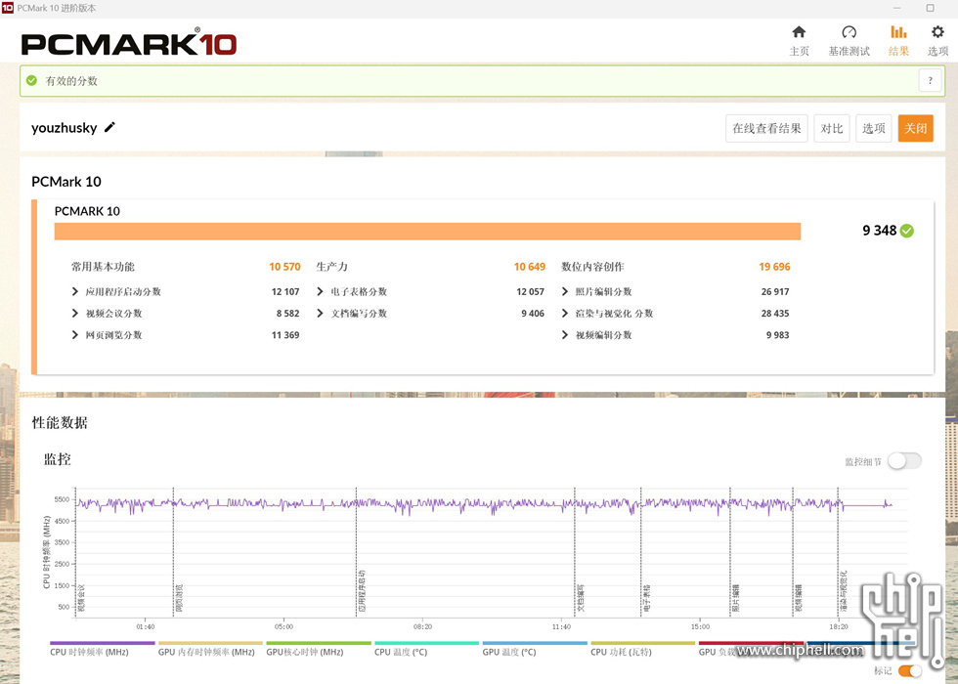This screenshot has width=958, height=684.
Task: Click the 数位内容创作 score 19 696
Action: coord(774,267)
